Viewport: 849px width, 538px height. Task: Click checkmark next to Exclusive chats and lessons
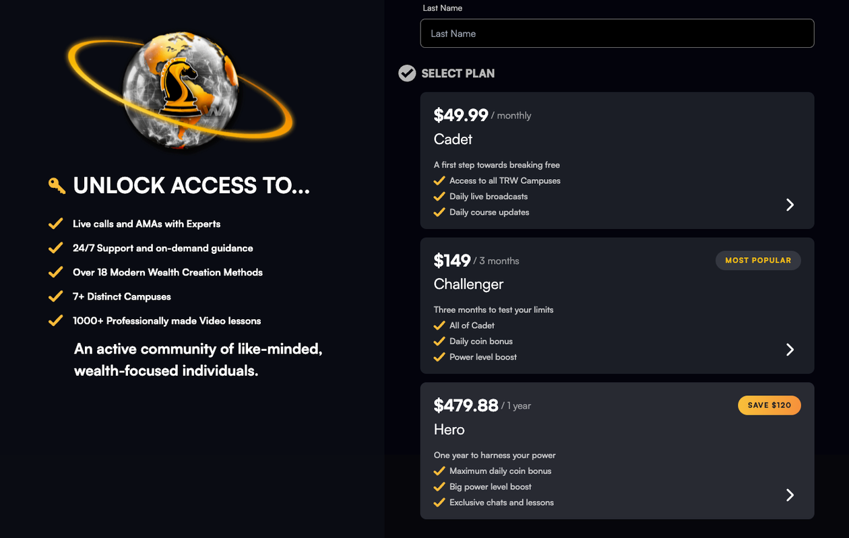pyautogui.click(x=439, y=502)
